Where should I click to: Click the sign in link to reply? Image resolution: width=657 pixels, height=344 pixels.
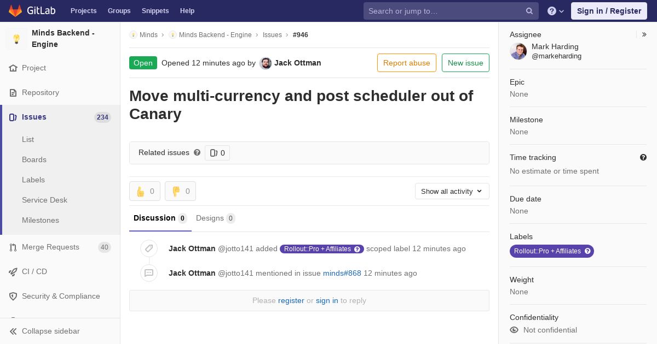(327, 301)
